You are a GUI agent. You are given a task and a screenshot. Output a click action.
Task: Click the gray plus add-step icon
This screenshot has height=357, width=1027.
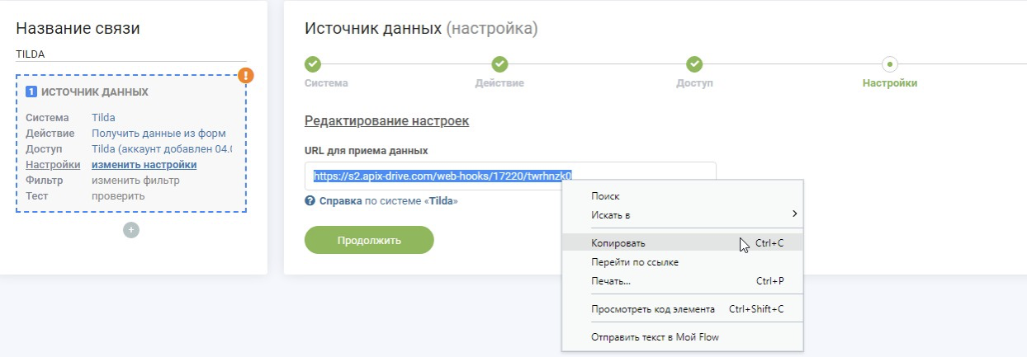131,230
